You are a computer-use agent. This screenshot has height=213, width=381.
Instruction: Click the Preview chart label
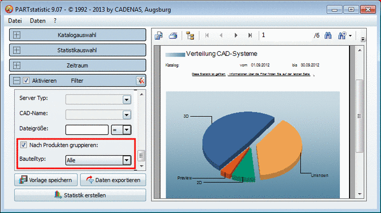[x=185, y=178]
